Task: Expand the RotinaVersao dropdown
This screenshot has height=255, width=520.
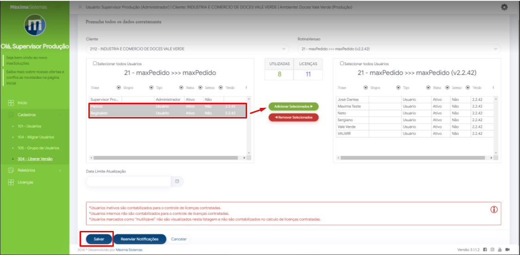Action: (x=496, y=49)
